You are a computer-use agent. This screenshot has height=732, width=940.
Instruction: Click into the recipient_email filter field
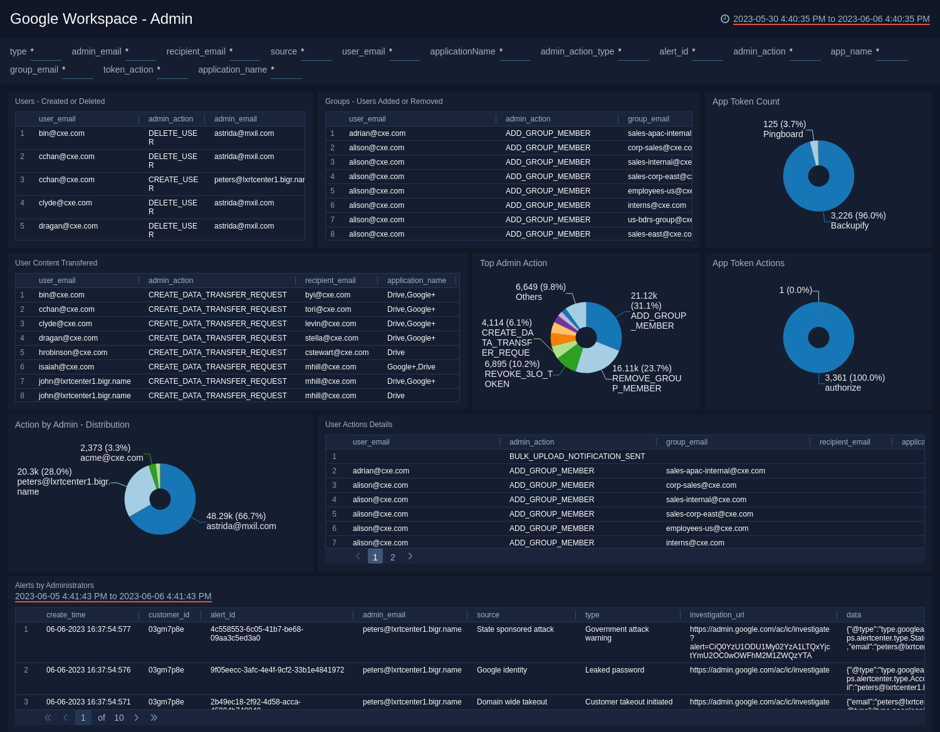click(x=244, y=55)
